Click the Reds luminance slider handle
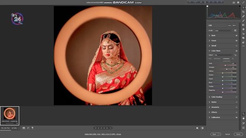This screenshot has height=138, width=246. pyautogui.click(x=225, y=65)
